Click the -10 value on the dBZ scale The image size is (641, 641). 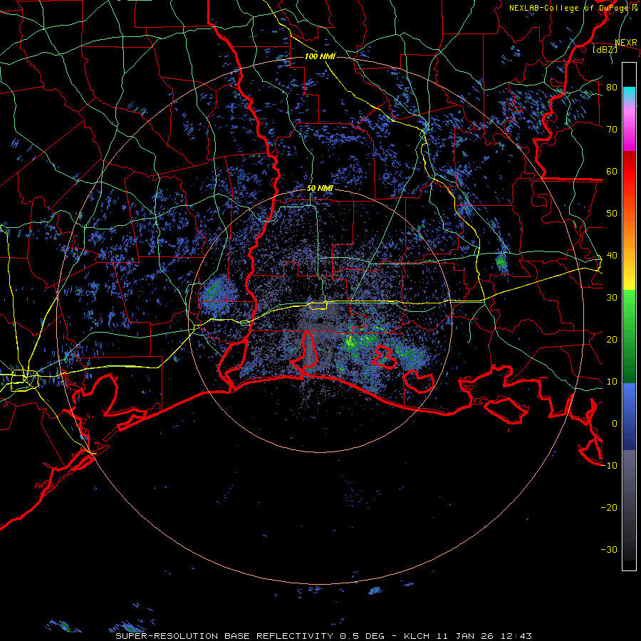609,466
